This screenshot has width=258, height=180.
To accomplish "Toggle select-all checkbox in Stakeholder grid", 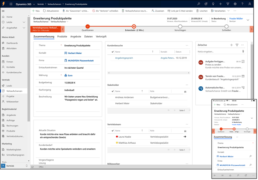I will point(112,91).
